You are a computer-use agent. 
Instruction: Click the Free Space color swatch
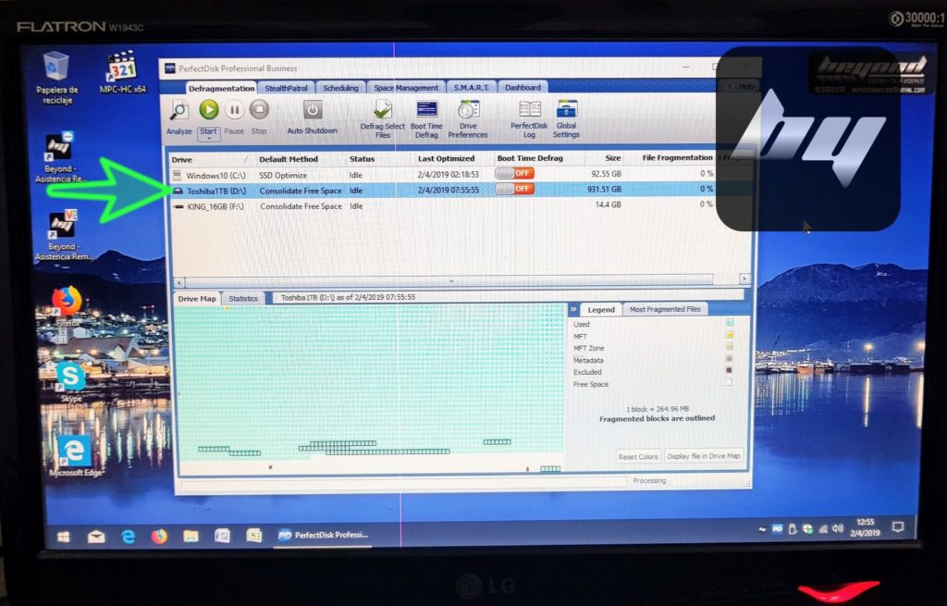coord(729,382)
